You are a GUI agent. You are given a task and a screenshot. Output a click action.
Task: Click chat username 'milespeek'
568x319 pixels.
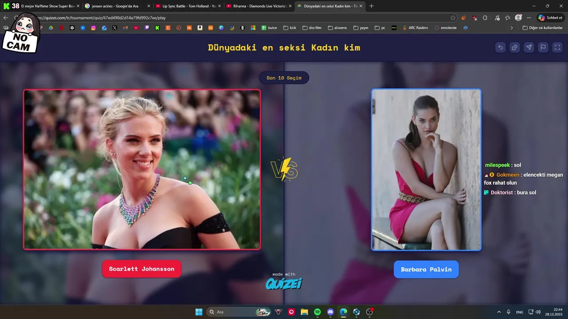coord(497,165)
